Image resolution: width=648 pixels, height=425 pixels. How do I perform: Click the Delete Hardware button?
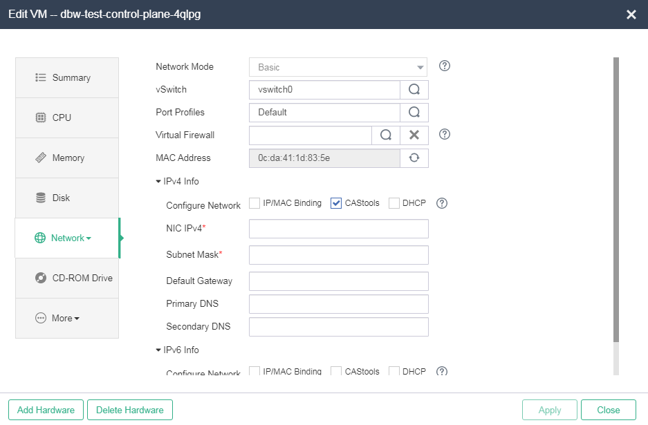[130, 410]
